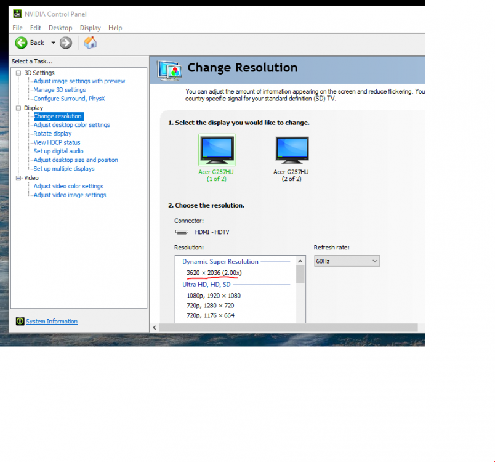The width and height of the screenshot is (495, 462).
Task: Open Adjust desktop color settings
Action: [71, 125]
